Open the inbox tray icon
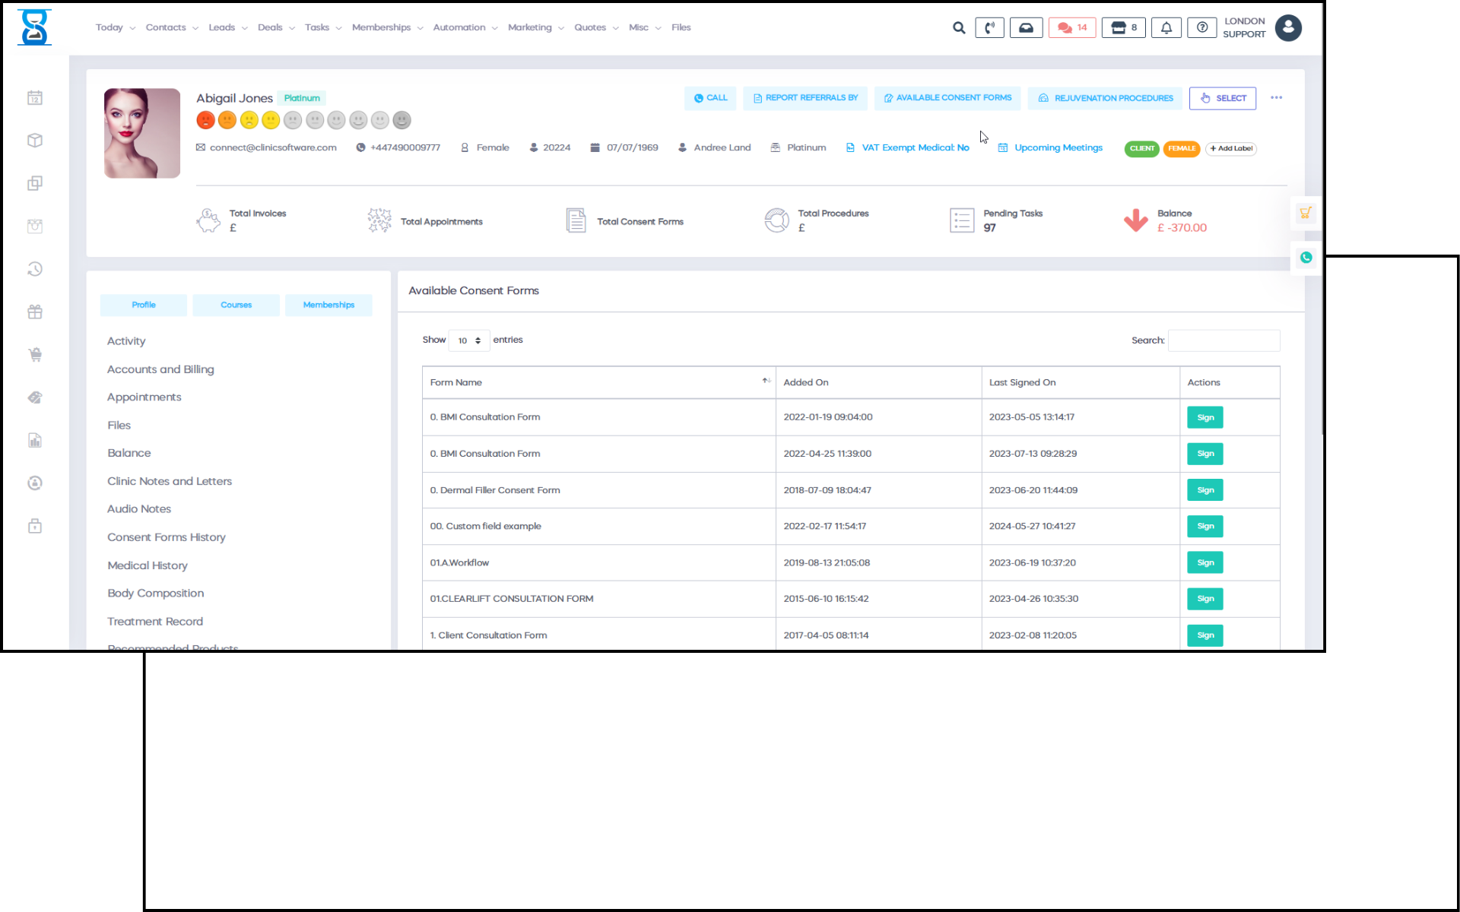The image size is (1460, 912). coord(1026,28)
